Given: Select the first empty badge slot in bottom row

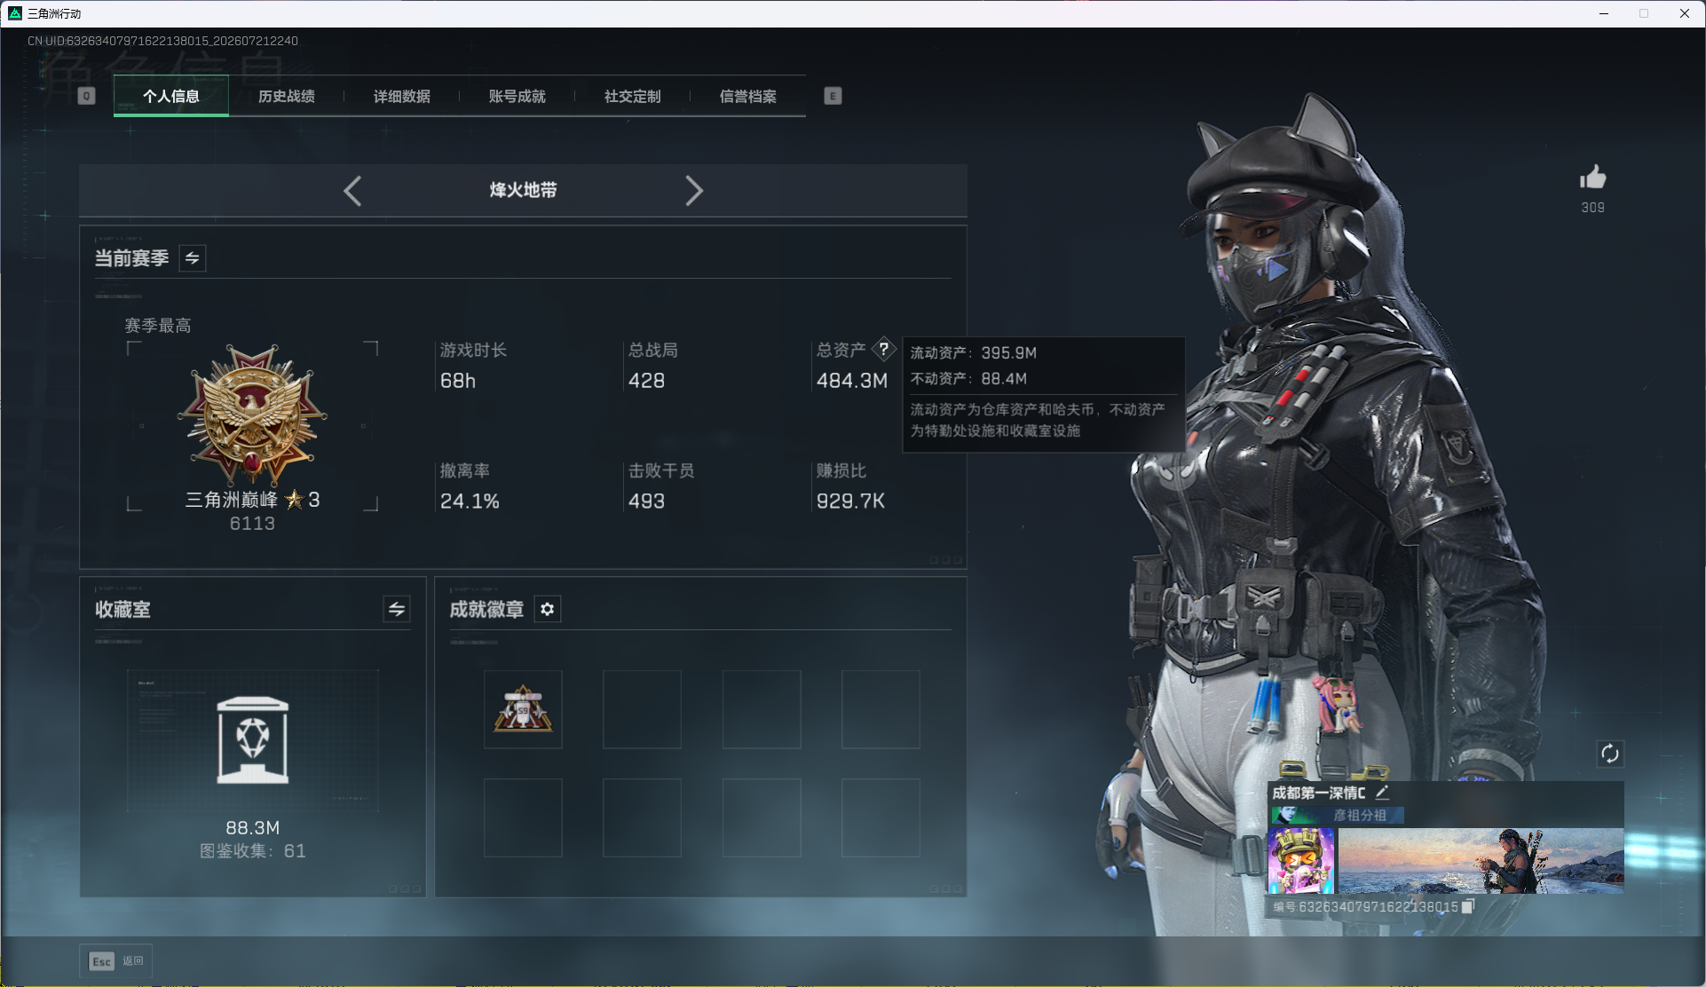Looking at the screenshot, I should (523, 817).
